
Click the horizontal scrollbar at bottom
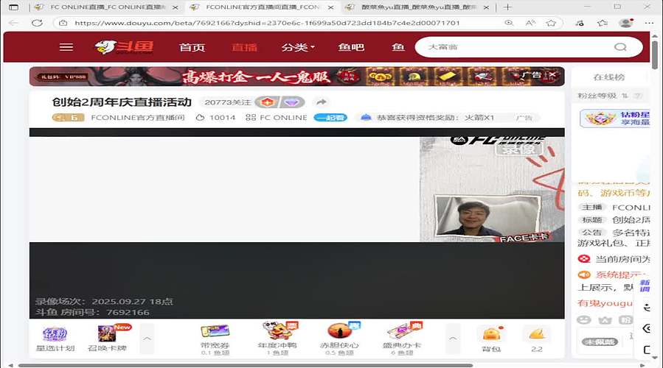[246, 365]
